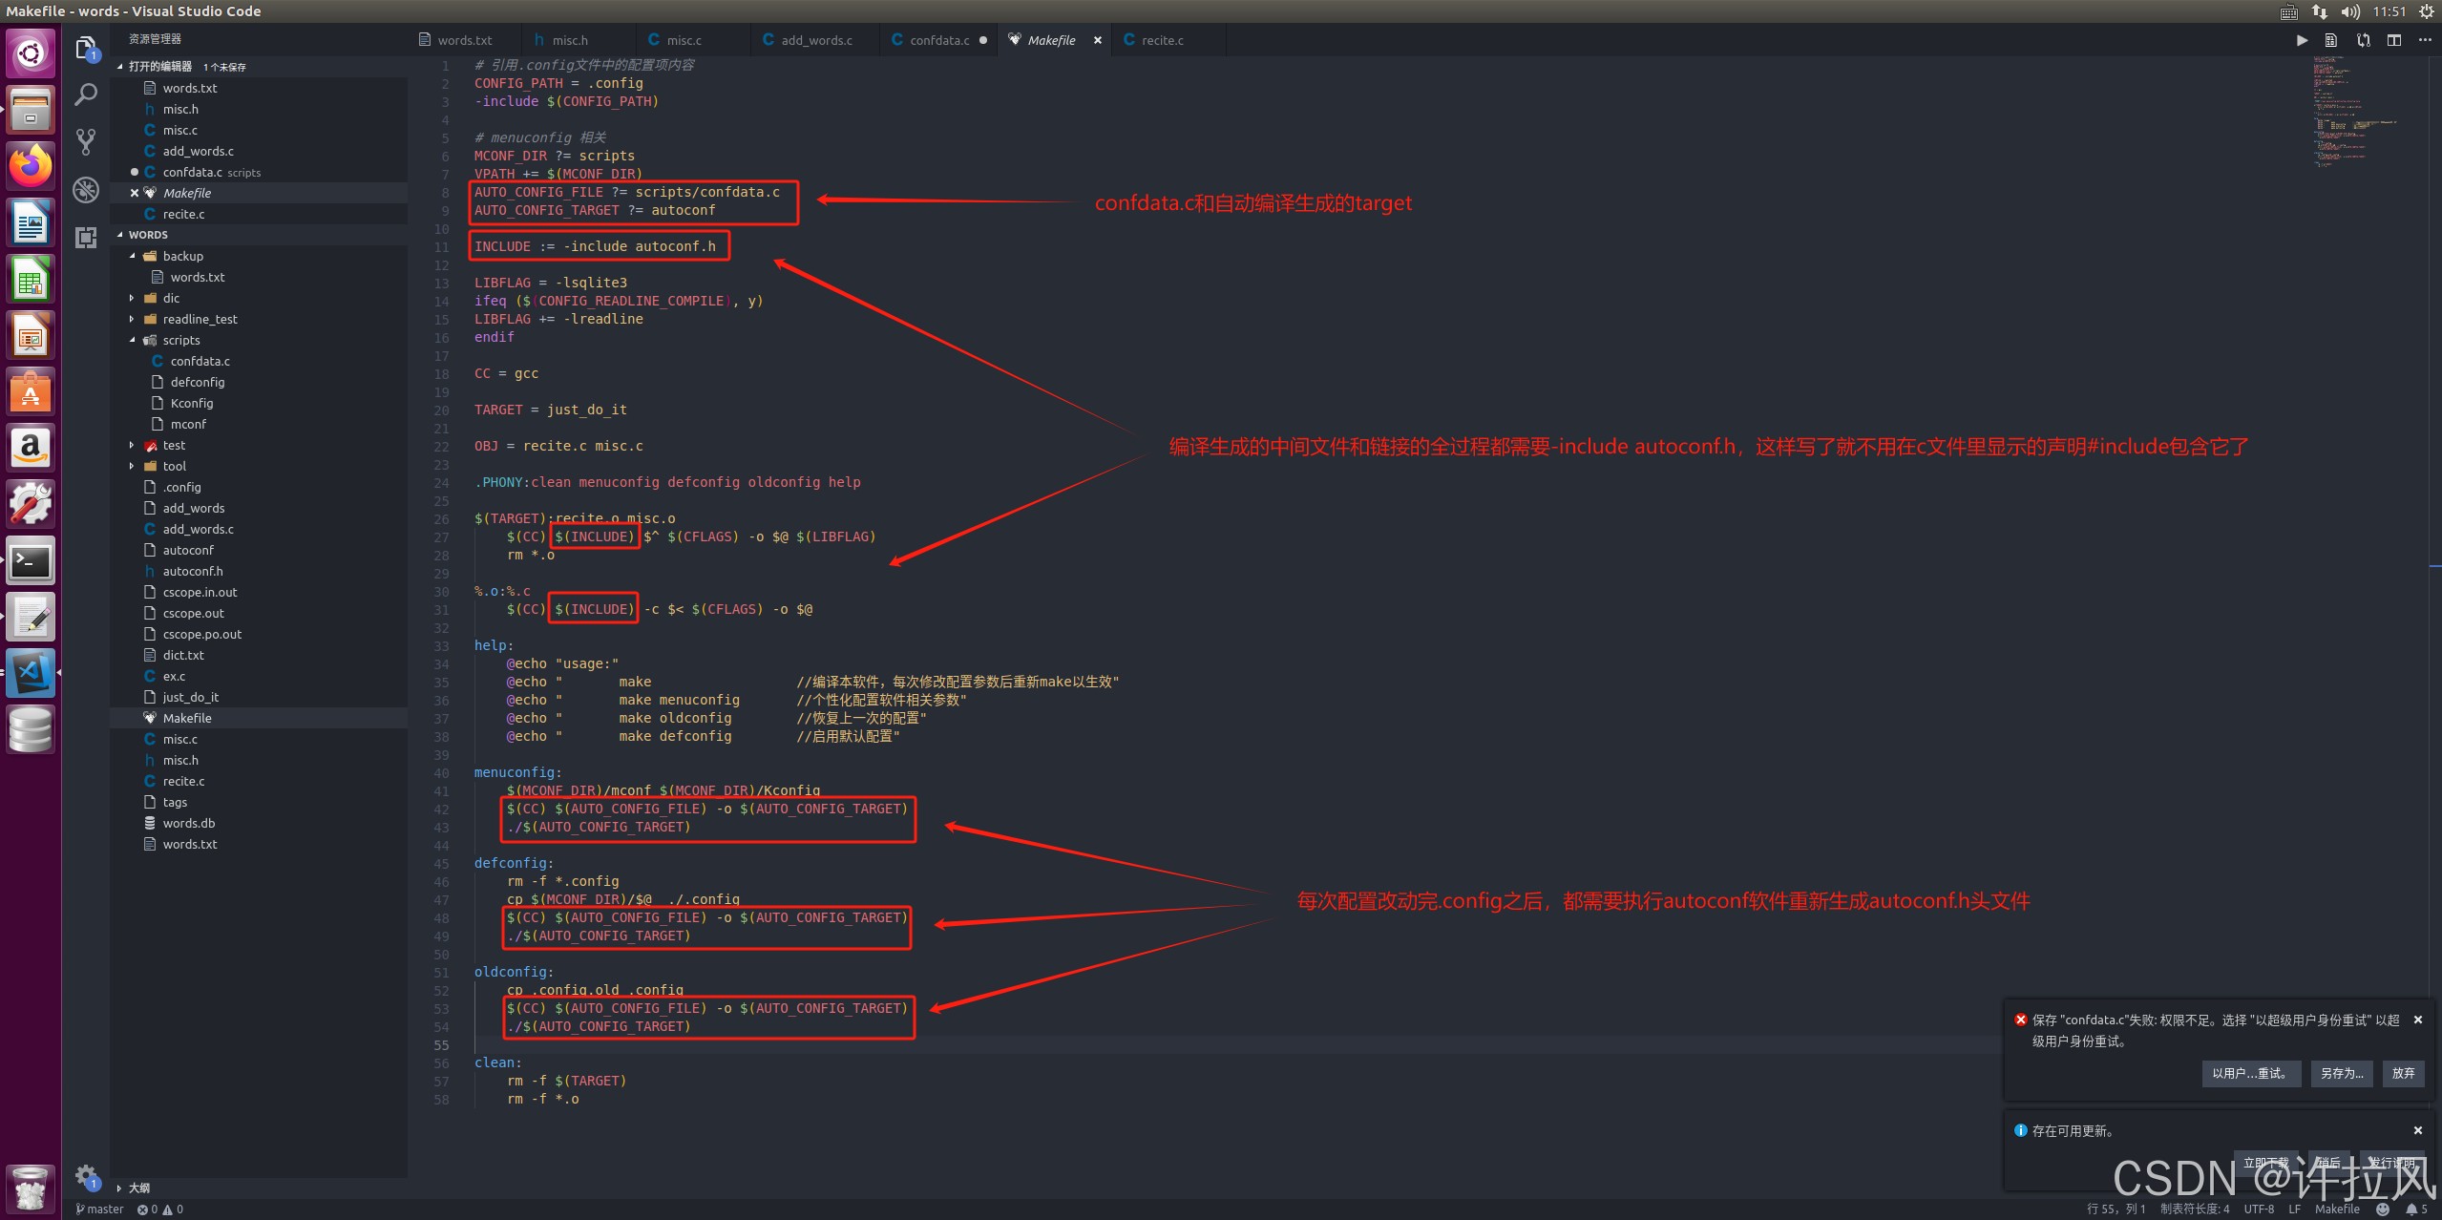Image resolution: width=2442 pixels, height=1220 pixels.
Task: Open the editor More Actions ellipsis
Action: pyautogui.click(x=2425, y=40)
